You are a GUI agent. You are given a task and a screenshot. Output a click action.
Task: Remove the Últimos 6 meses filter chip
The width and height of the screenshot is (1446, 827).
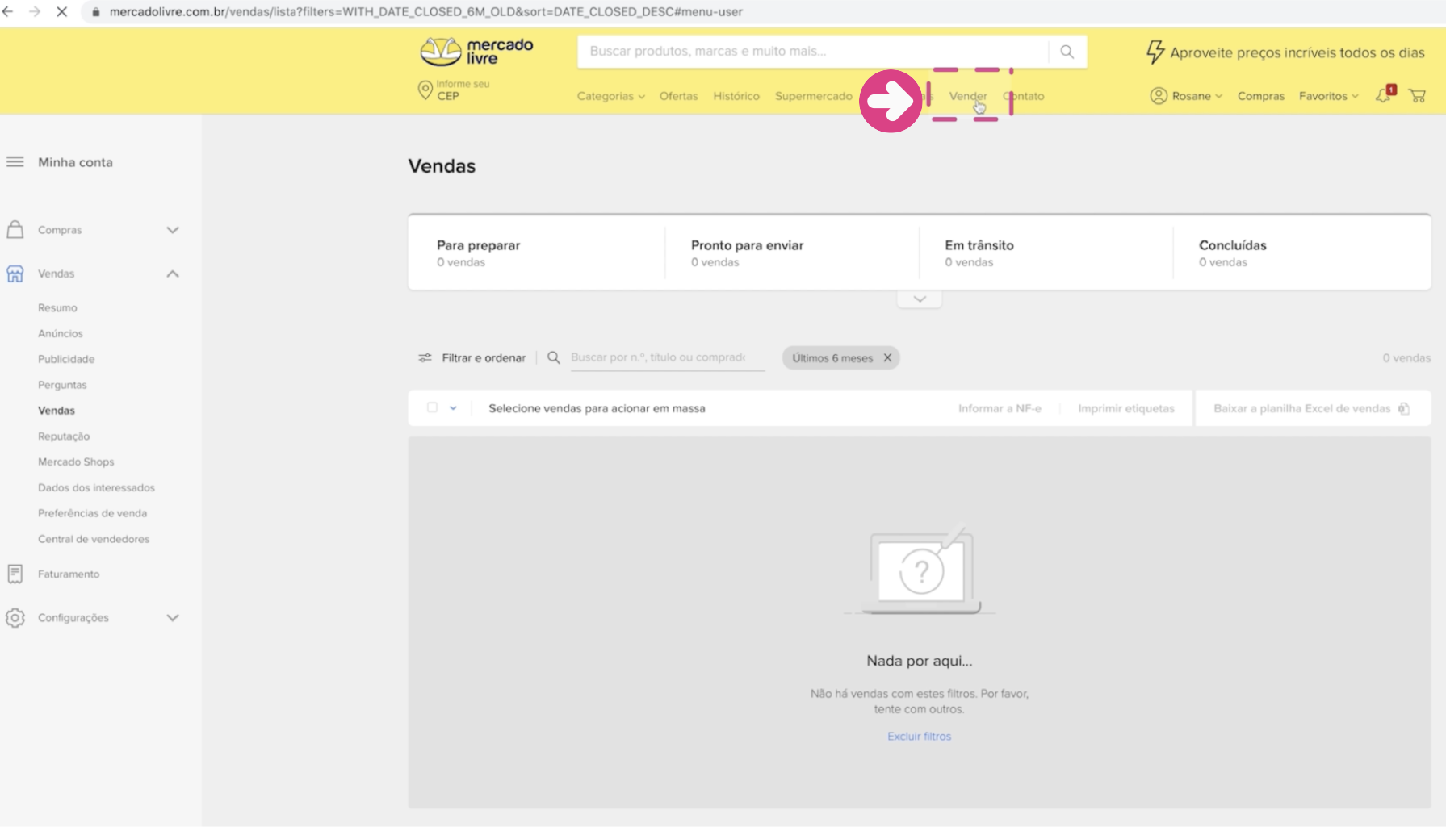[887, 357]
